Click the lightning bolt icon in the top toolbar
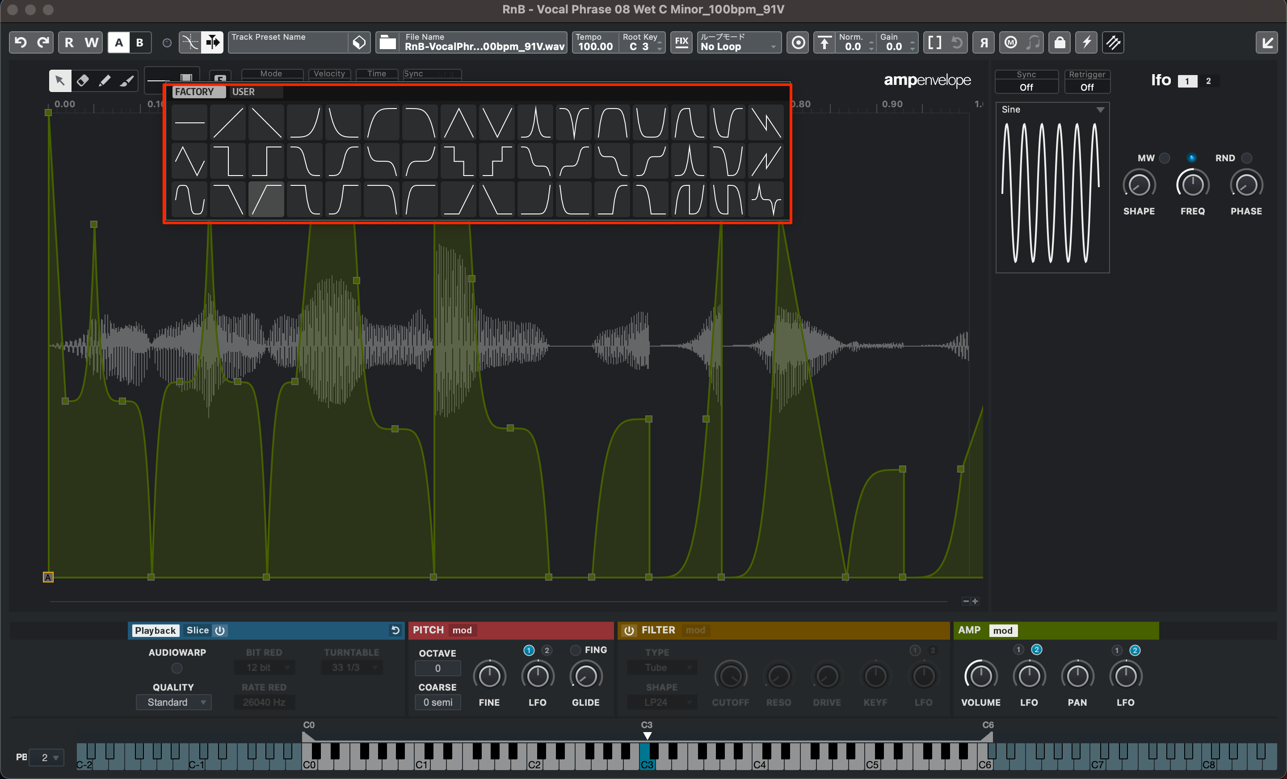 click(1087, 42)
